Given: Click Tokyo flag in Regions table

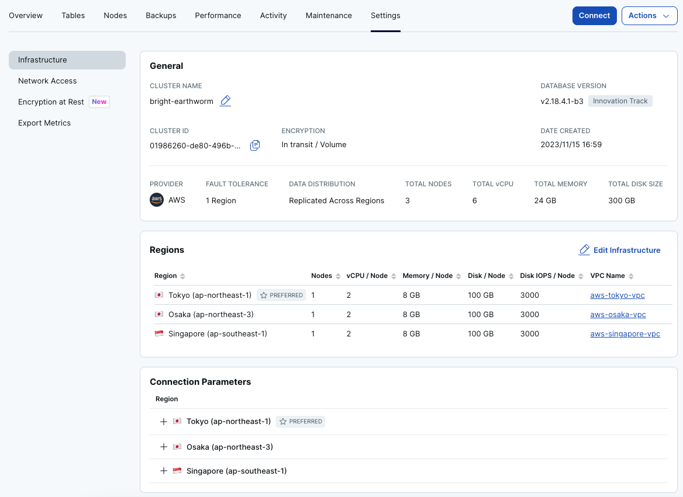Looking at the screenshot, I should (159, 295).
